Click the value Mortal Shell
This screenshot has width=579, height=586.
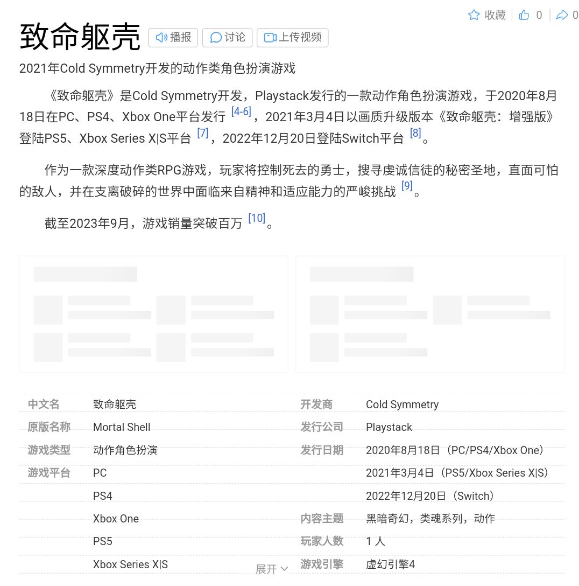122,427
